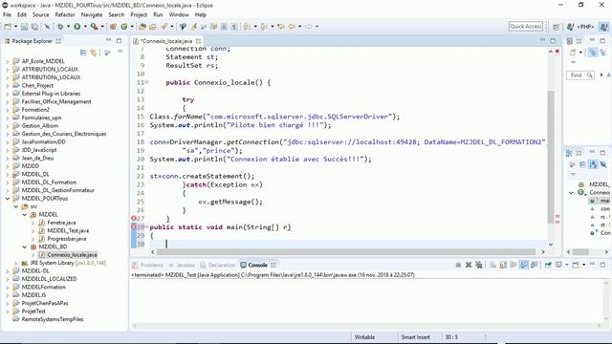612x344 pixels.
Task: Click the Last Edit Location arrow icon
Action: click(x=281, y=27)
